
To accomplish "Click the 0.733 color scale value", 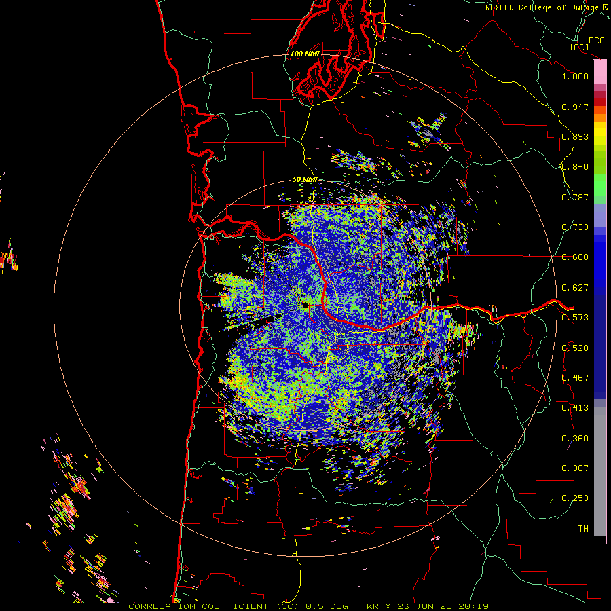I will coord(575,227).
